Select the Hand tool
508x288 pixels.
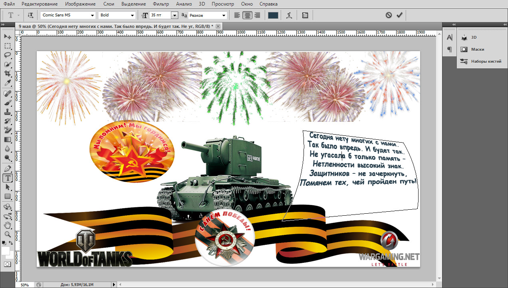pos(7,225)
